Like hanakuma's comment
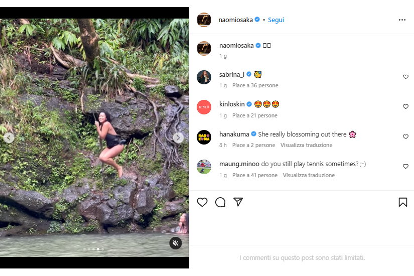 pos(405,137)
